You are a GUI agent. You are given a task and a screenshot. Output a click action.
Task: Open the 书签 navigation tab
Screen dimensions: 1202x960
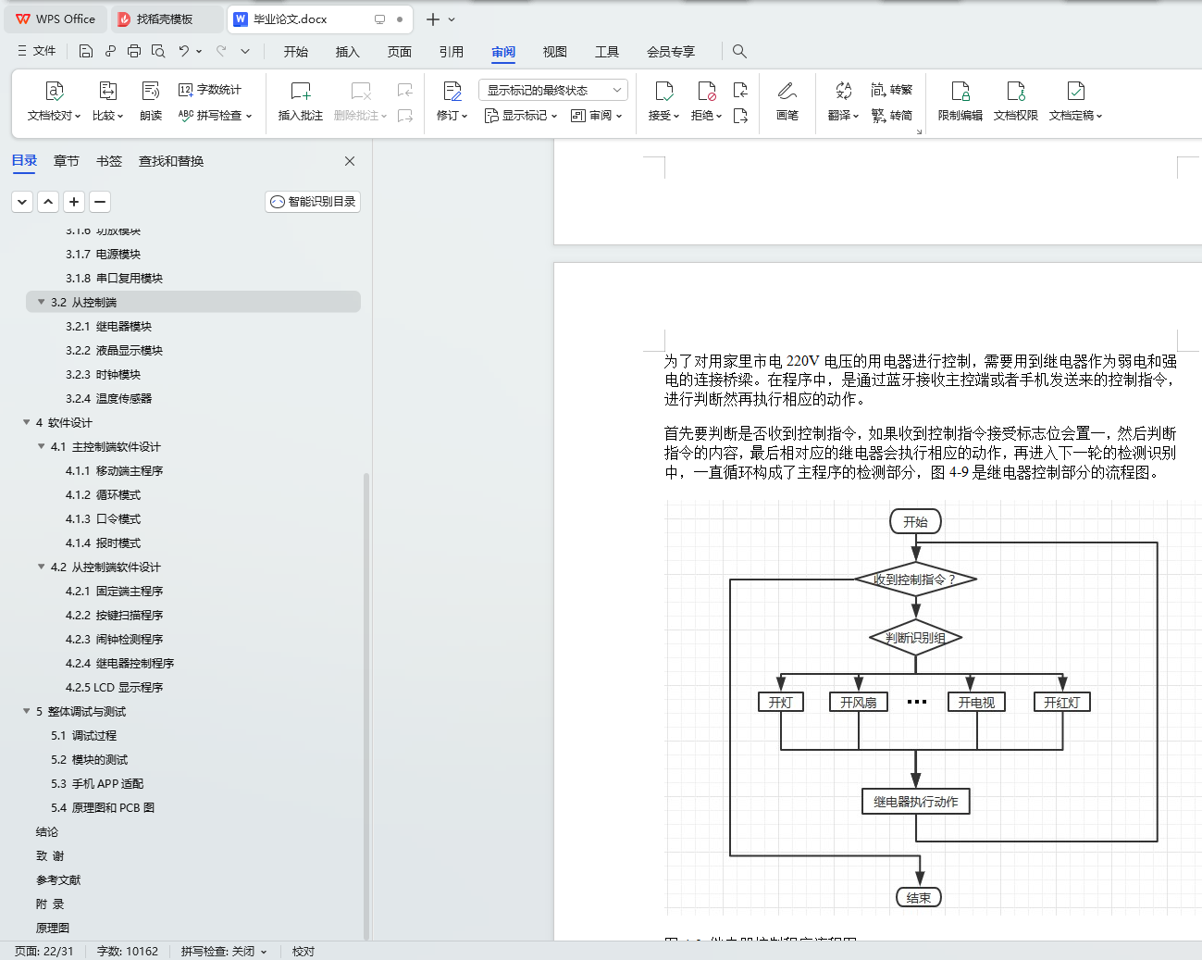[x=109, y=161]
